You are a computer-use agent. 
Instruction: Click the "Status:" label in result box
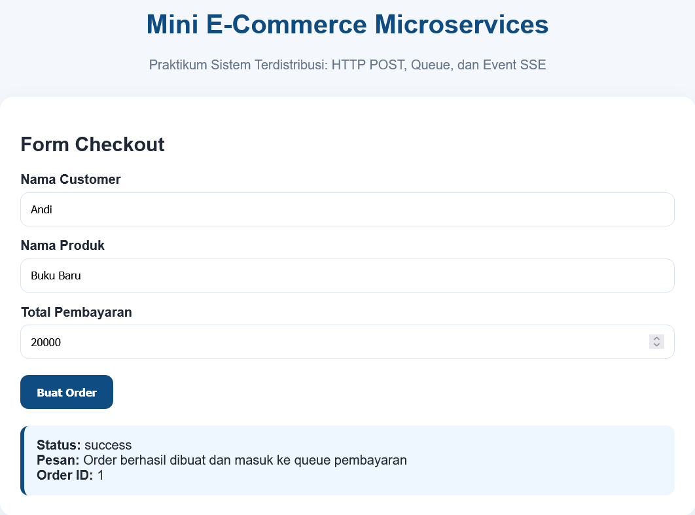click(x=59, y=445)
